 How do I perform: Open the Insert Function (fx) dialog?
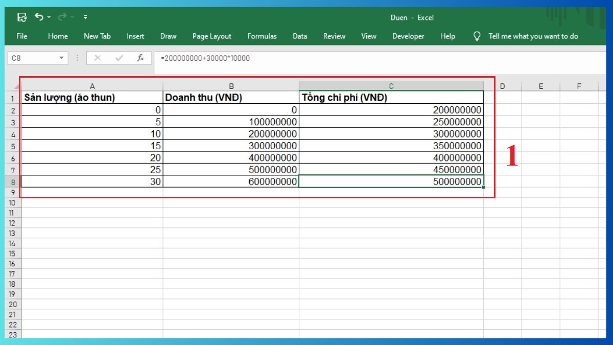click(x=140, y=58)
